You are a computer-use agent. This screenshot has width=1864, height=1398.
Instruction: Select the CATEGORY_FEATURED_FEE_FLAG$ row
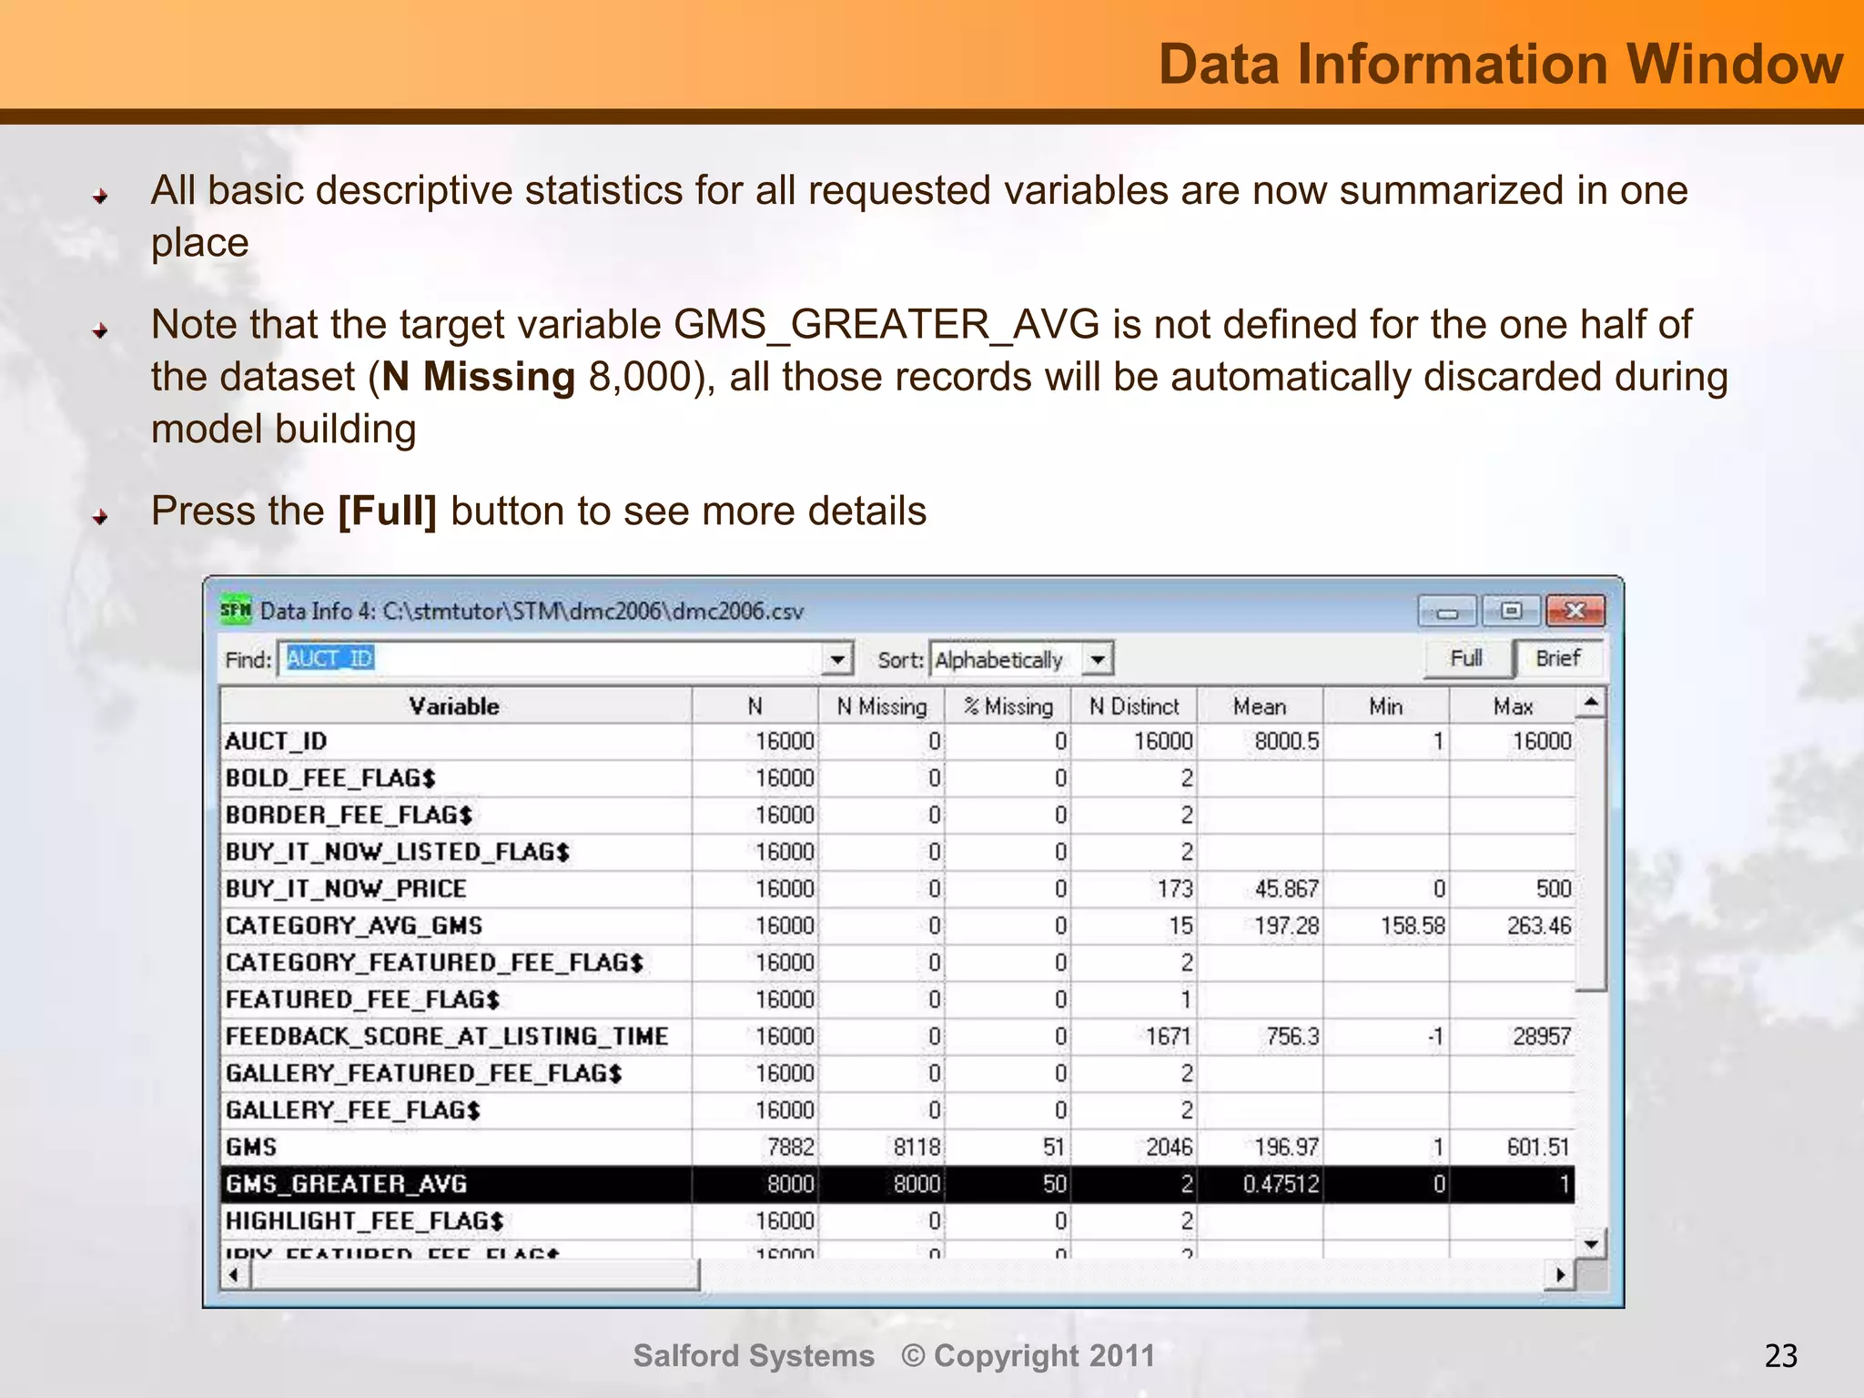[x=897, y=963]
